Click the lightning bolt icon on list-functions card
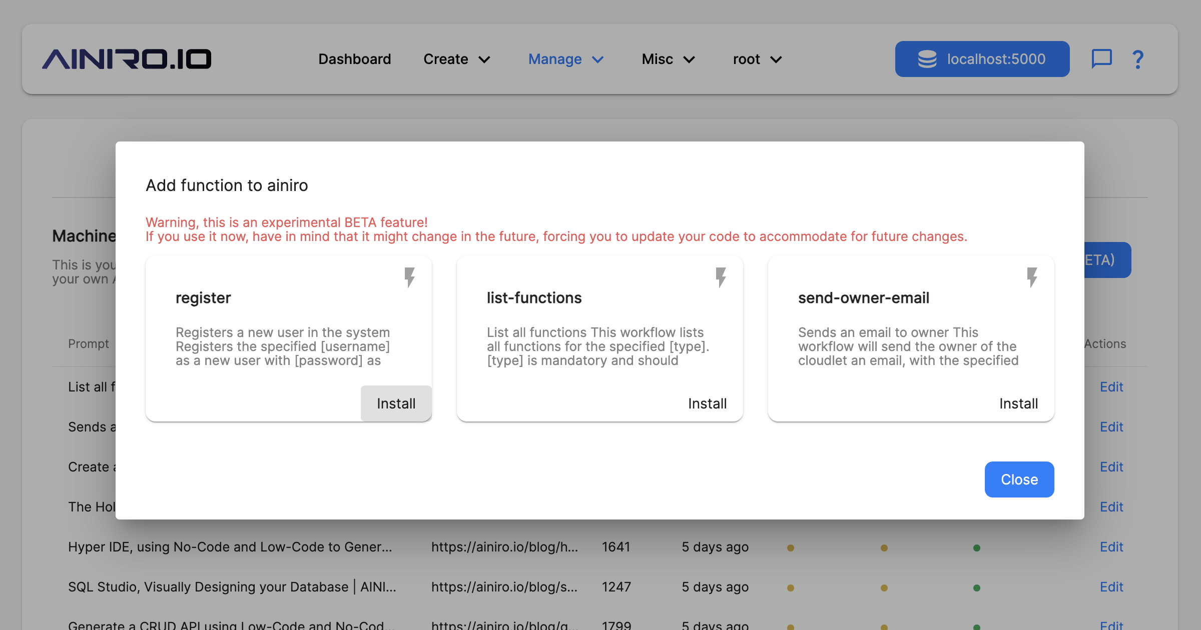1201x630 pixels. click(721, 277)
